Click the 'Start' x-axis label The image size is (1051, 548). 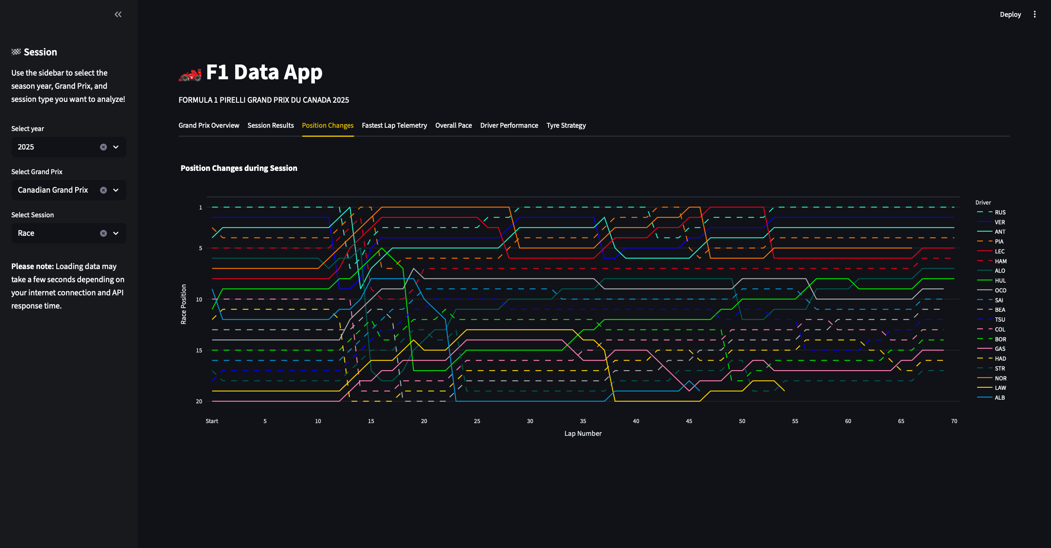pos(212,421)
